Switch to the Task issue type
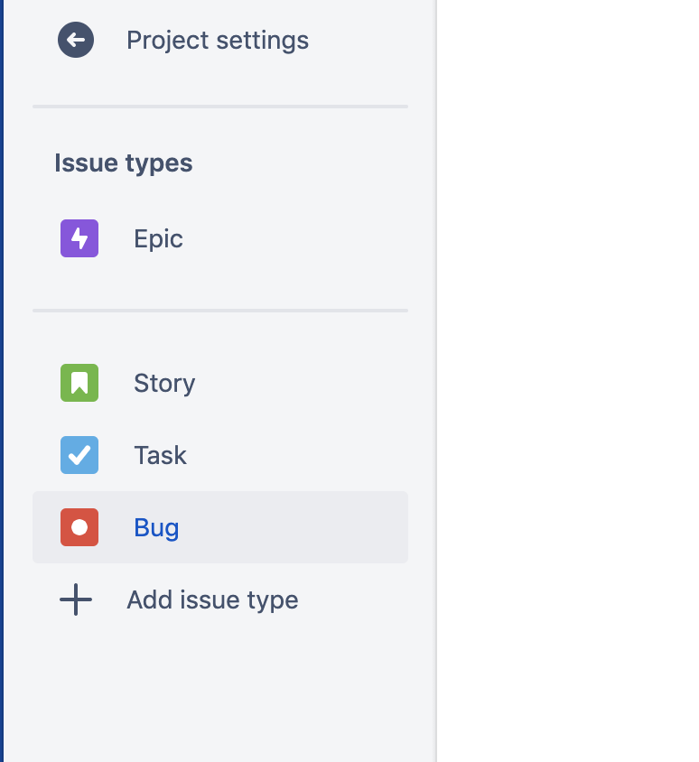The width and height of the screenshot is (699, 762). pos(160,454)
